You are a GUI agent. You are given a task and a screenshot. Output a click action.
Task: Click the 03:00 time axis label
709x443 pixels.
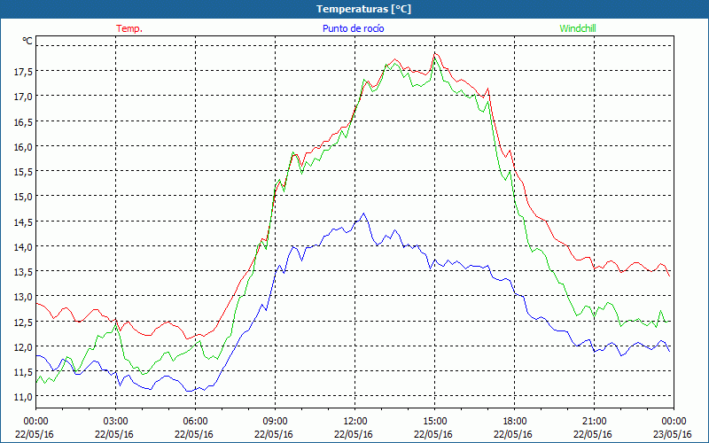(x=115, y=422)
